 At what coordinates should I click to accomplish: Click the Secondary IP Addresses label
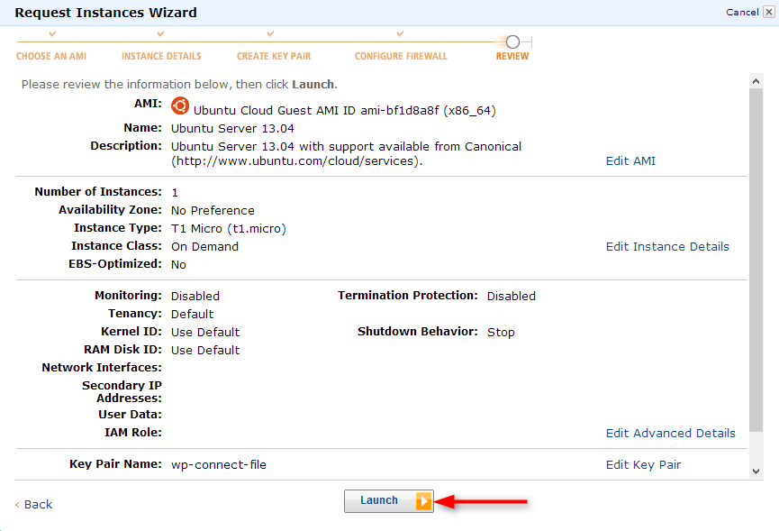click(x=122, y=392)
